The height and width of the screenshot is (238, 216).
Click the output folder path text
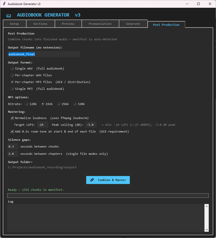(x=42, y=167)
